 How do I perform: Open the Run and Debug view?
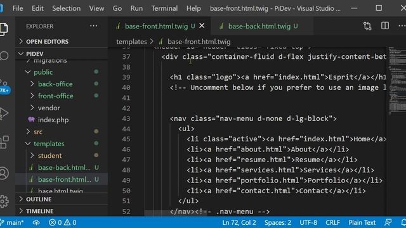pyautogui.click(x=4, y=113)
